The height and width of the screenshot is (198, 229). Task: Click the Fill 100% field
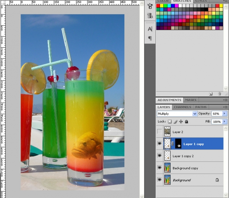click(x=217, y=121)
